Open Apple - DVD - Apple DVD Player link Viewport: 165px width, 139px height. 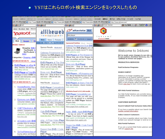[79, 112]
